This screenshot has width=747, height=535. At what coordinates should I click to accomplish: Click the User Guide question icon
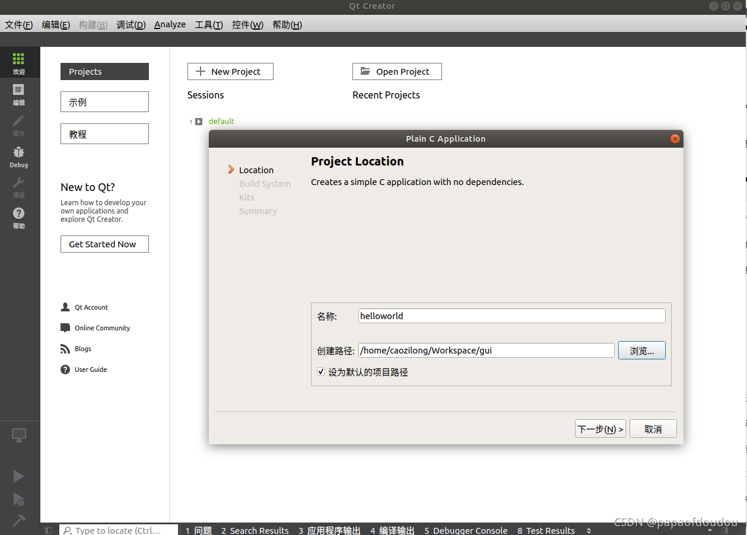pos(65,370)
